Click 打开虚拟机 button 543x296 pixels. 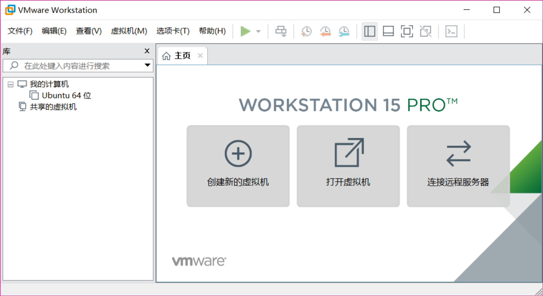pos(348,166)
